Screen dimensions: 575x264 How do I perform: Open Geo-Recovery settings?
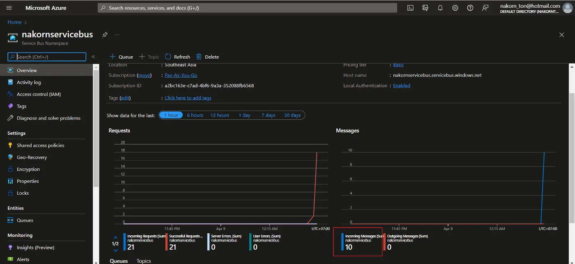(32, 157)
